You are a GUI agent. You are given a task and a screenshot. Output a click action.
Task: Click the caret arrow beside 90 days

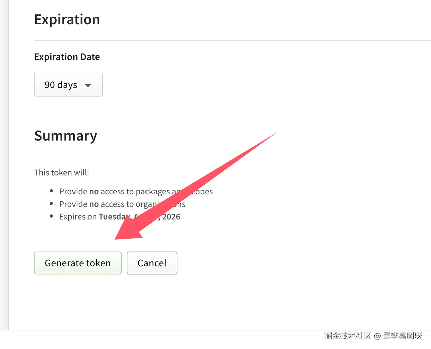(x=88, y=86)
